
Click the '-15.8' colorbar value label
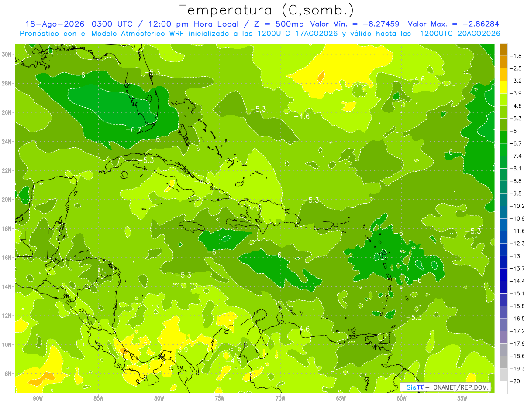(517, 306)
